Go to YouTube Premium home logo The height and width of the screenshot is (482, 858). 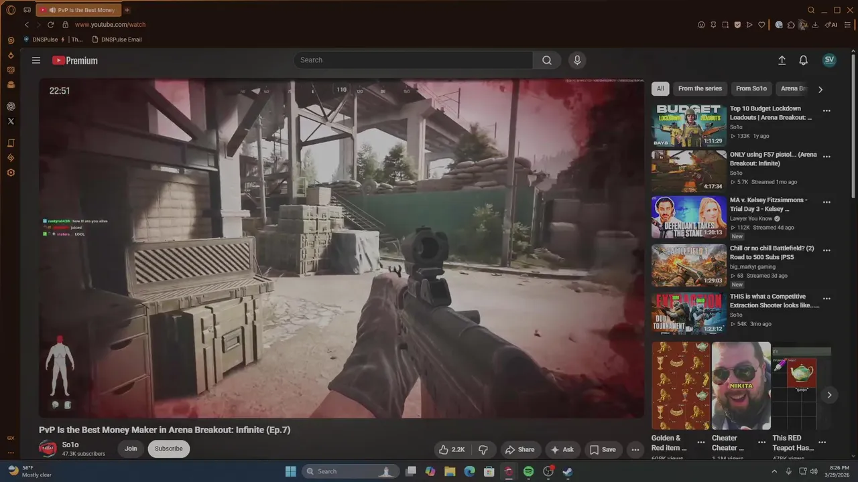coord(75,60)
